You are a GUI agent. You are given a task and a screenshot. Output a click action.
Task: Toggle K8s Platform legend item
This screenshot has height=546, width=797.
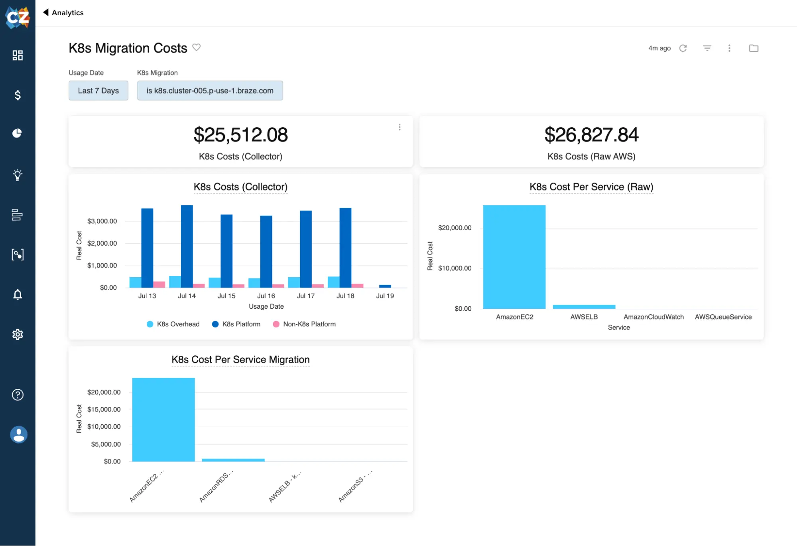pyautogui.click(x=236, y=324)
